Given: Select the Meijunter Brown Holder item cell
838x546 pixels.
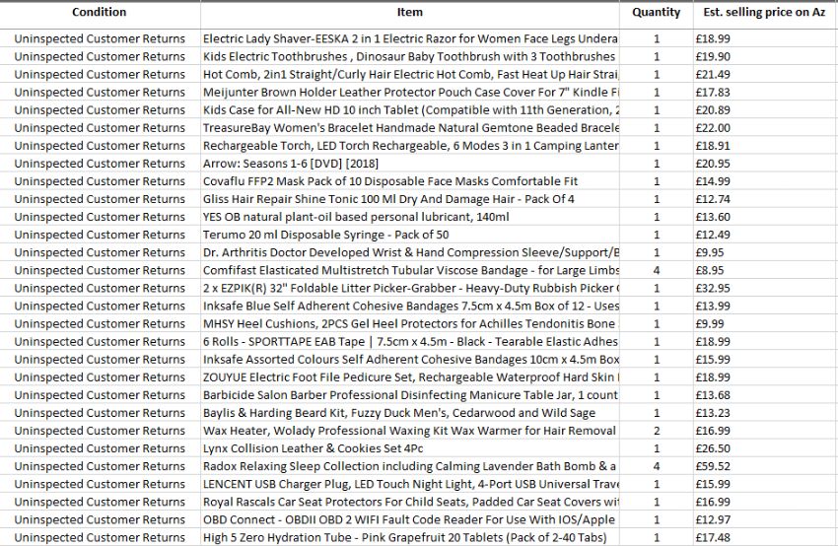Looking at the screenshot, I should click(x=410, y=92).
